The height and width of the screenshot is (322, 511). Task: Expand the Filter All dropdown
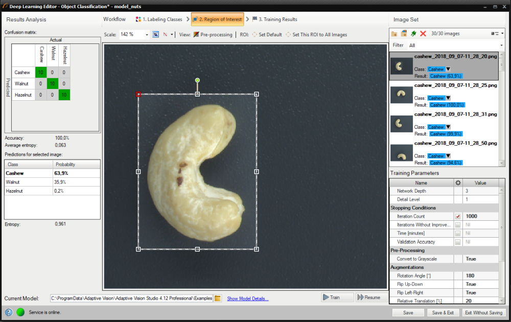pos(502,45)
